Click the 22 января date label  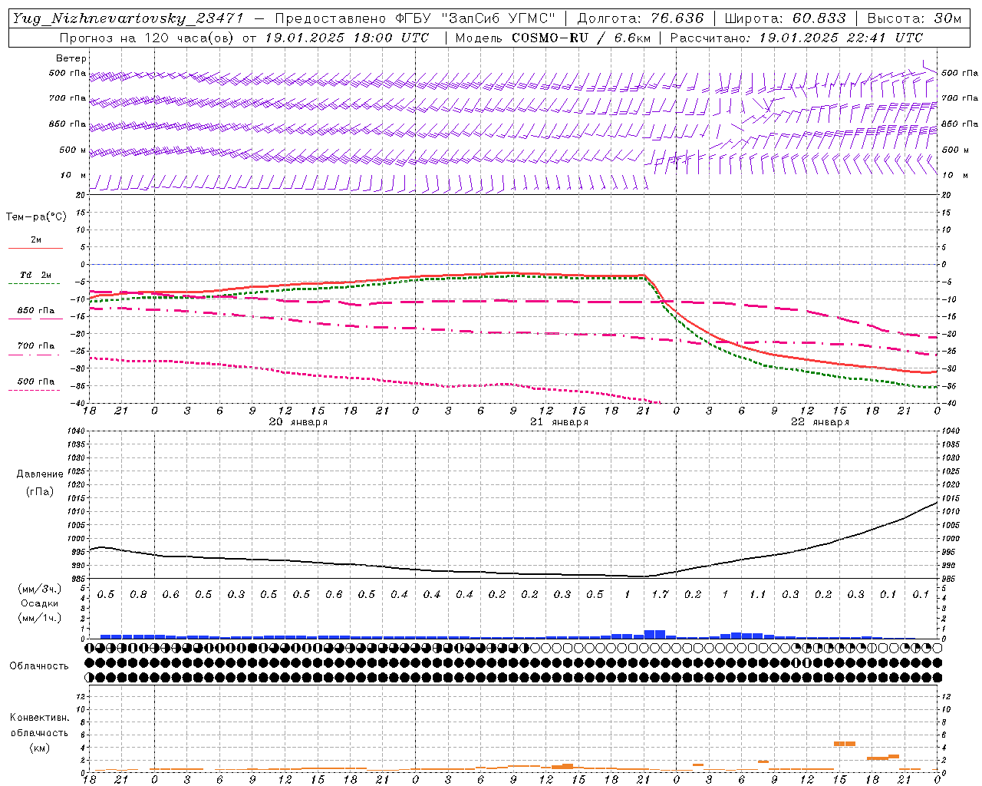pyautogui.click(x=820, y=422)
